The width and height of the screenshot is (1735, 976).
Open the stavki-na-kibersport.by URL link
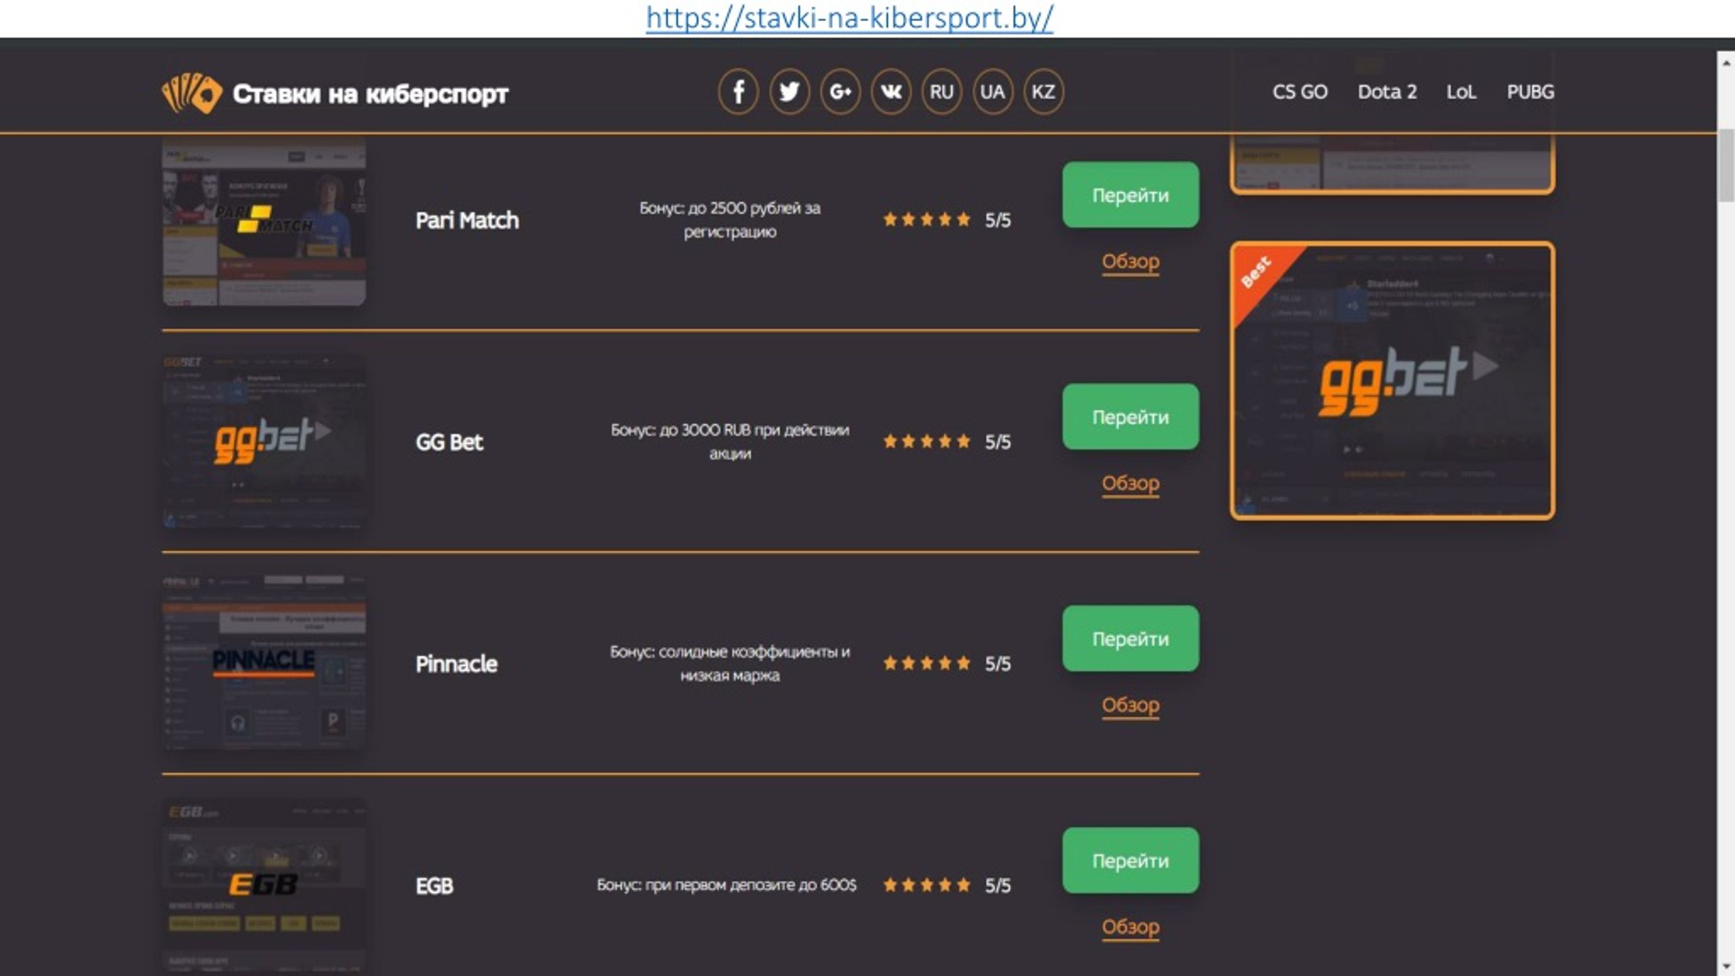(x=849, y=18)
